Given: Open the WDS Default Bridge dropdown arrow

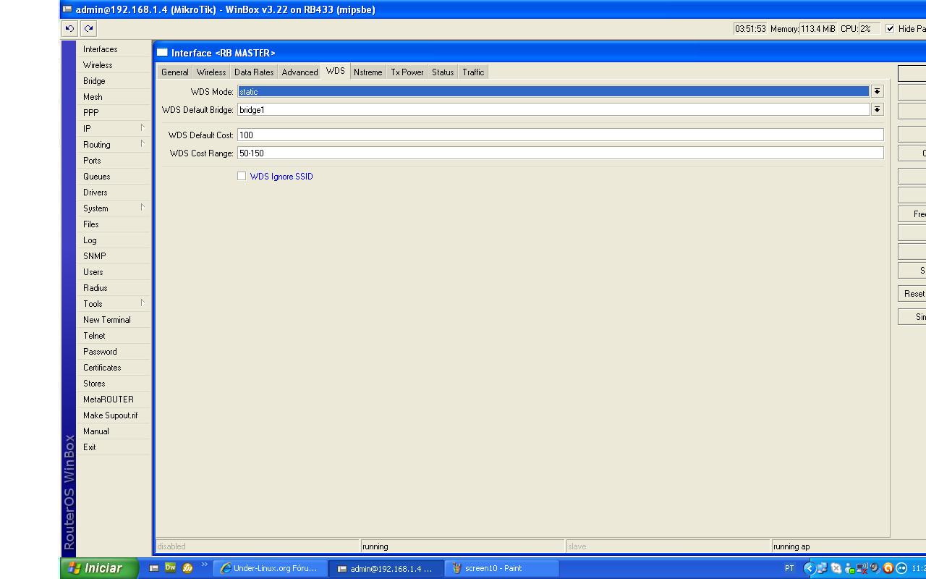Looking at the screenshot, I should (878, 110).
